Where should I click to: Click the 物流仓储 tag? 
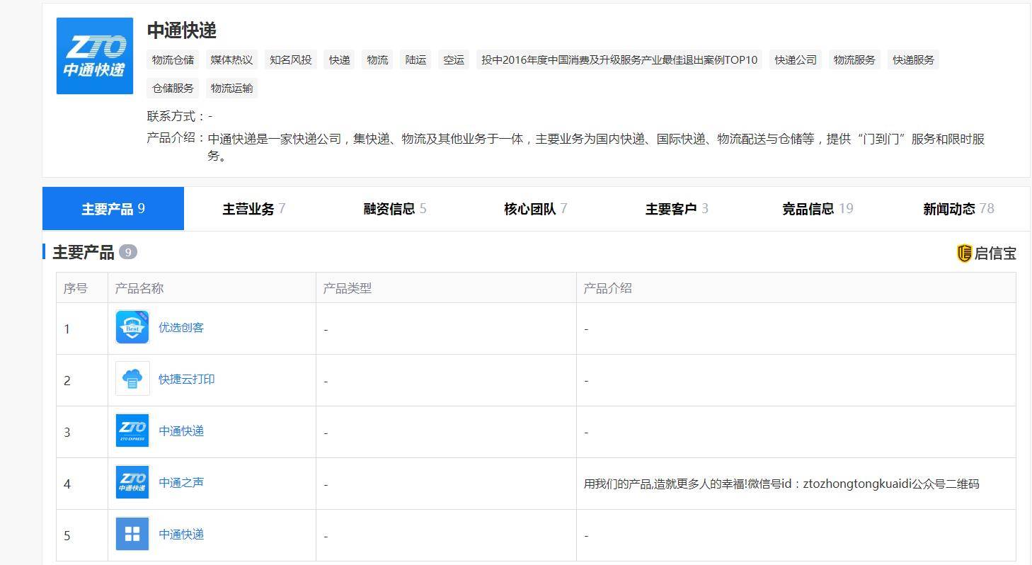(173, 60)
